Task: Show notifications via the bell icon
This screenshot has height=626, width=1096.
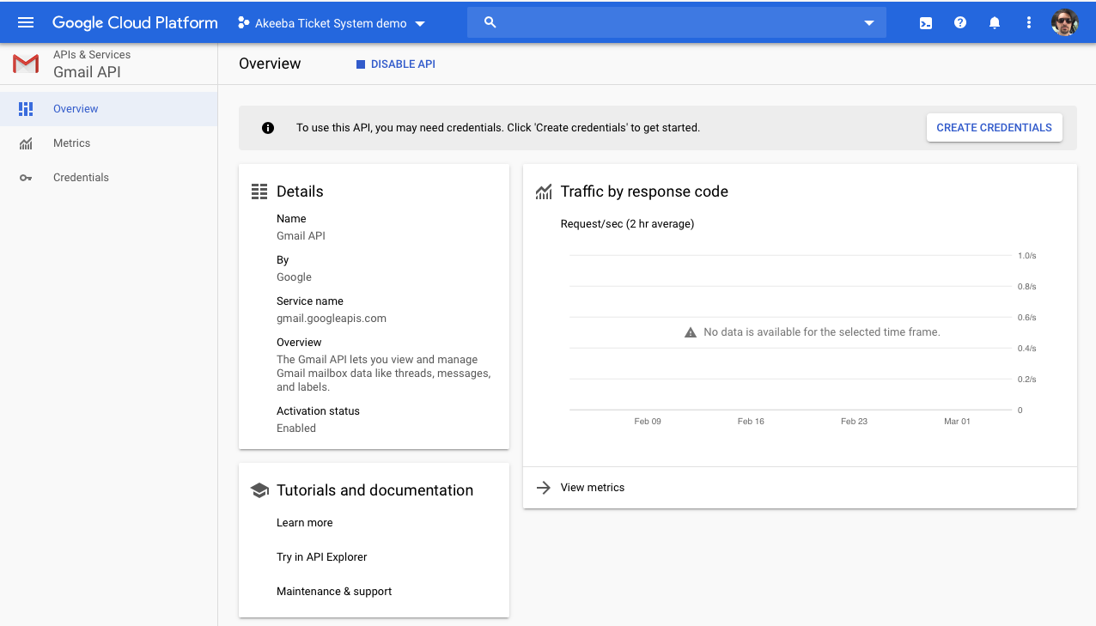Action: (x=995, y=23)
